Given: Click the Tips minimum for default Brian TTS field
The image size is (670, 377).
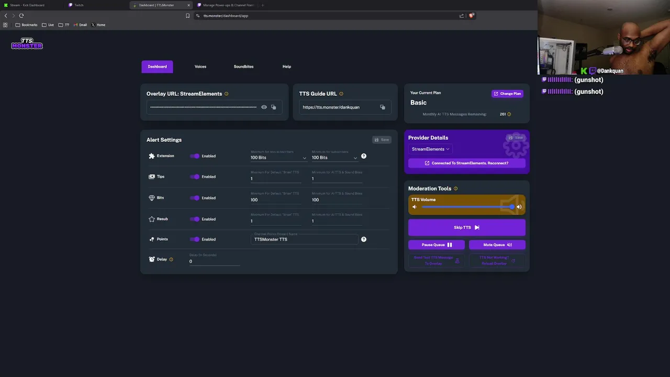Looking at the screenshot, I should pos(276,179).
